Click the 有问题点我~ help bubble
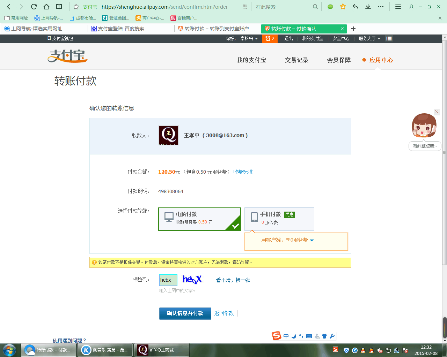The width and height of the screenshot is (447, 357). 425,146
